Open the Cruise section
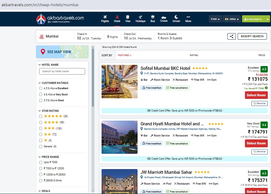The height and width of the screenshot is (194, 271). coord(164,19)
